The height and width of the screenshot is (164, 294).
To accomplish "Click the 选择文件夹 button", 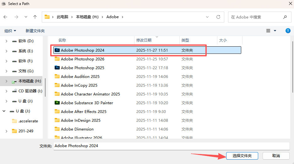I will tap(242, 156).
